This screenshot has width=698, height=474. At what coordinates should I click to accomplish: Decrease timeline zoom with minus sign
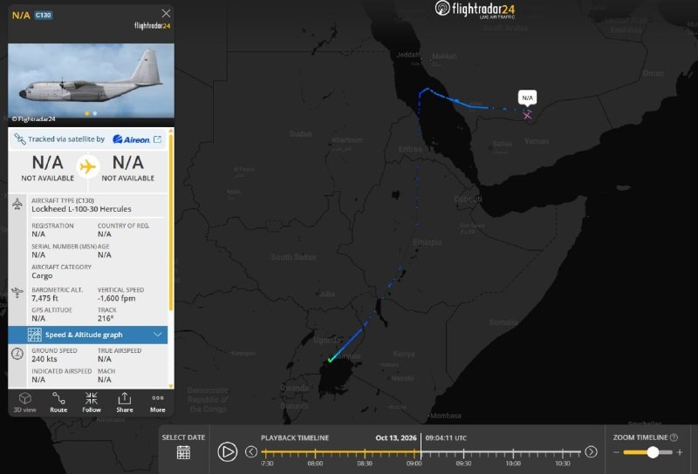tap(616, 452)
